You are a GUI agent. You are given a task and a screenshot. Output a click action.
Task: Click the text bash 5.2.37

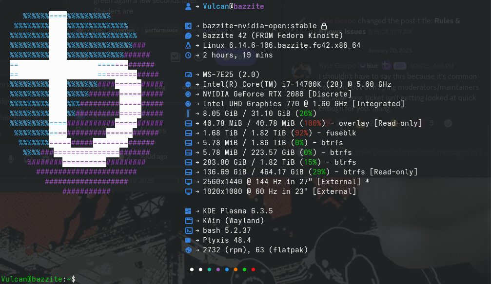point(227,230)
